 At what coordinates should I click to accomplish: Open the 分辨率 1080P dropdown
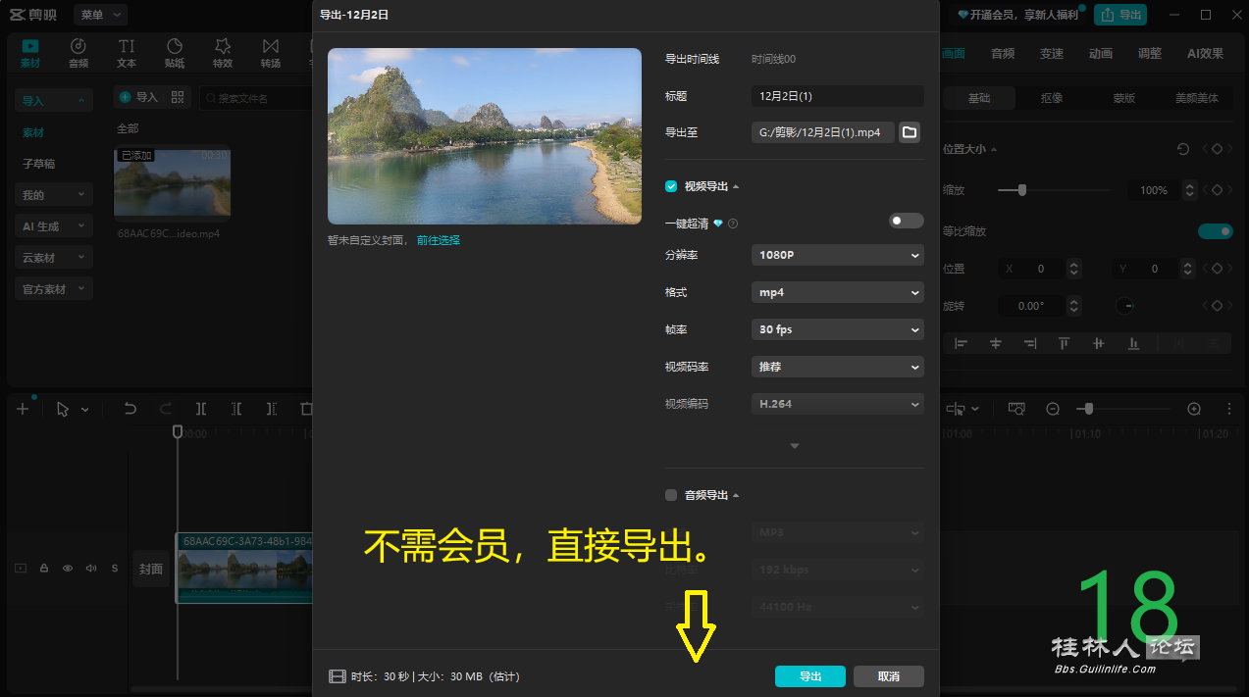coord(837,255)
